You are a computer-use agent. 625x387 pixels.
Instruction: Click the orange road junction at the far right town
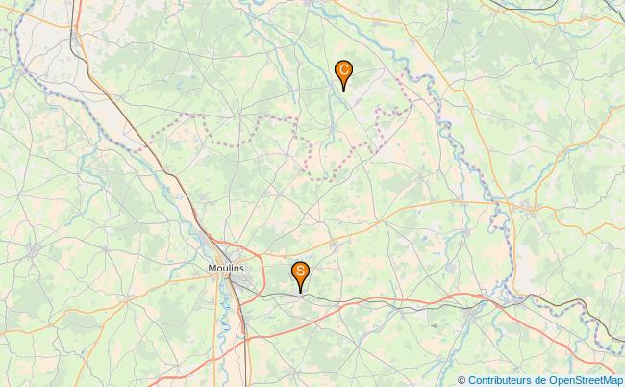click(x=534, y=208)
